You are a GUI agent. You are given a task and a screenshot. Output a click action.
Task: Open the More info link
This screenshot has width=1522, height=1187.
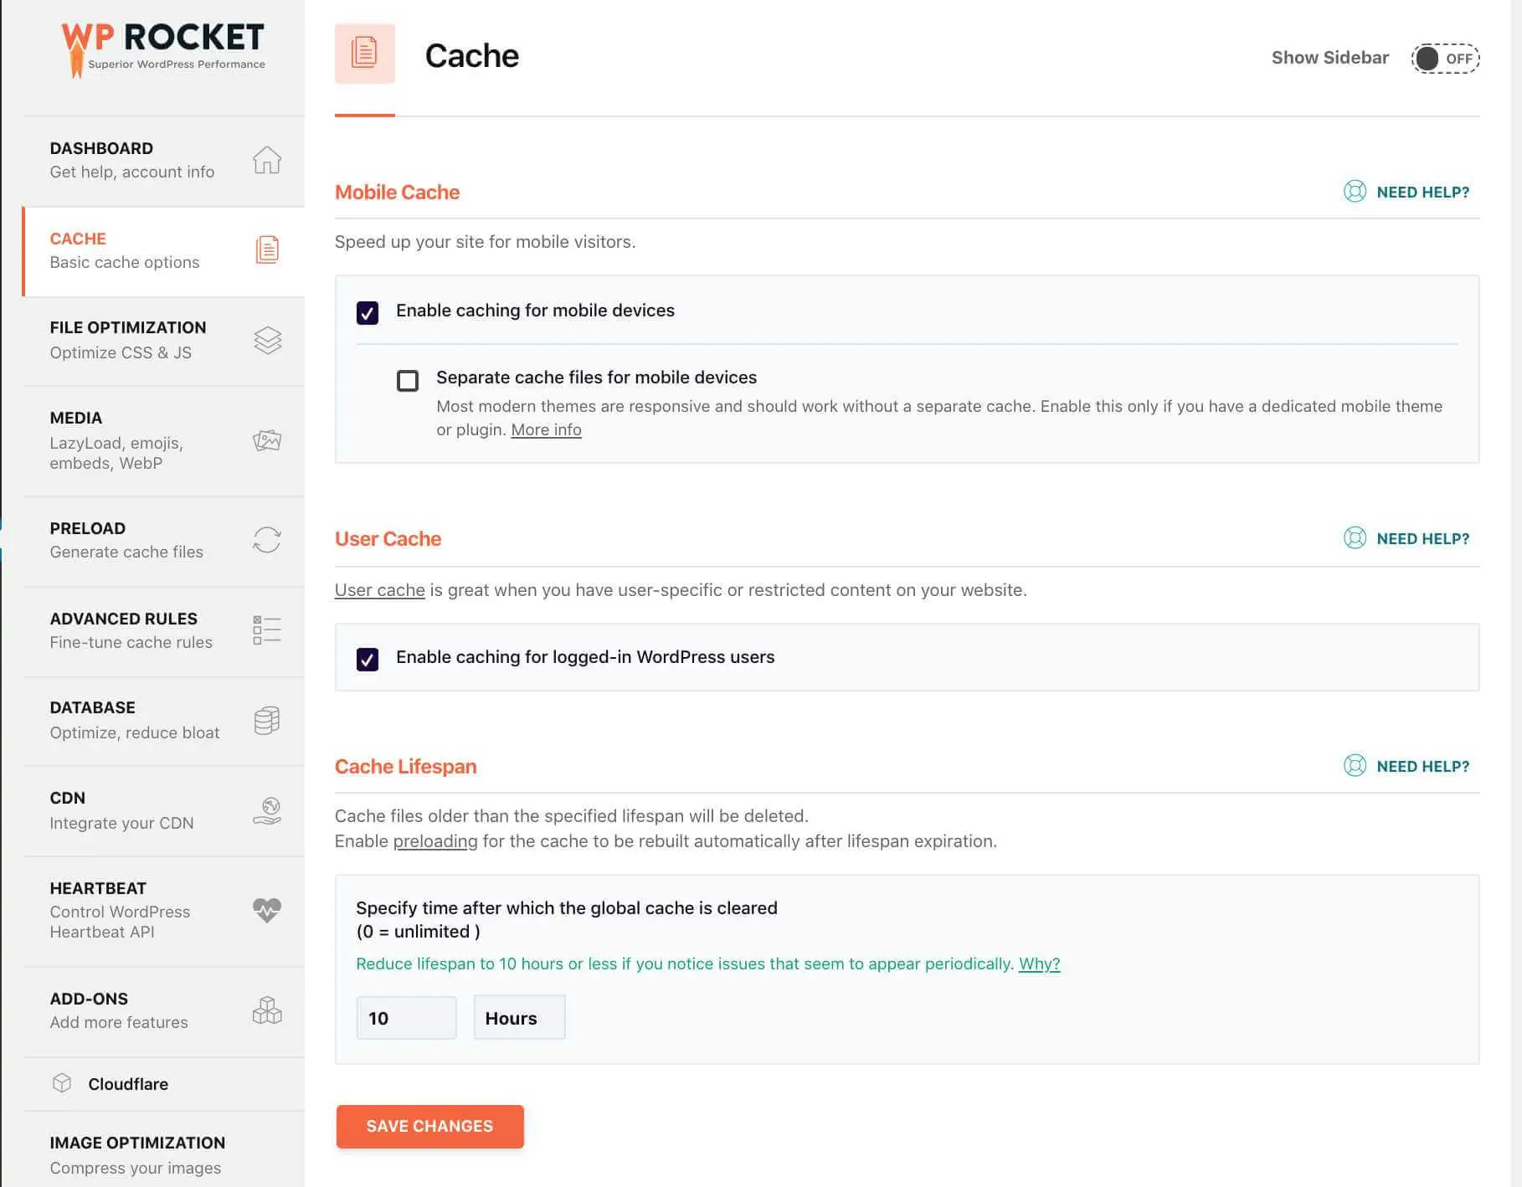(546, 430)
